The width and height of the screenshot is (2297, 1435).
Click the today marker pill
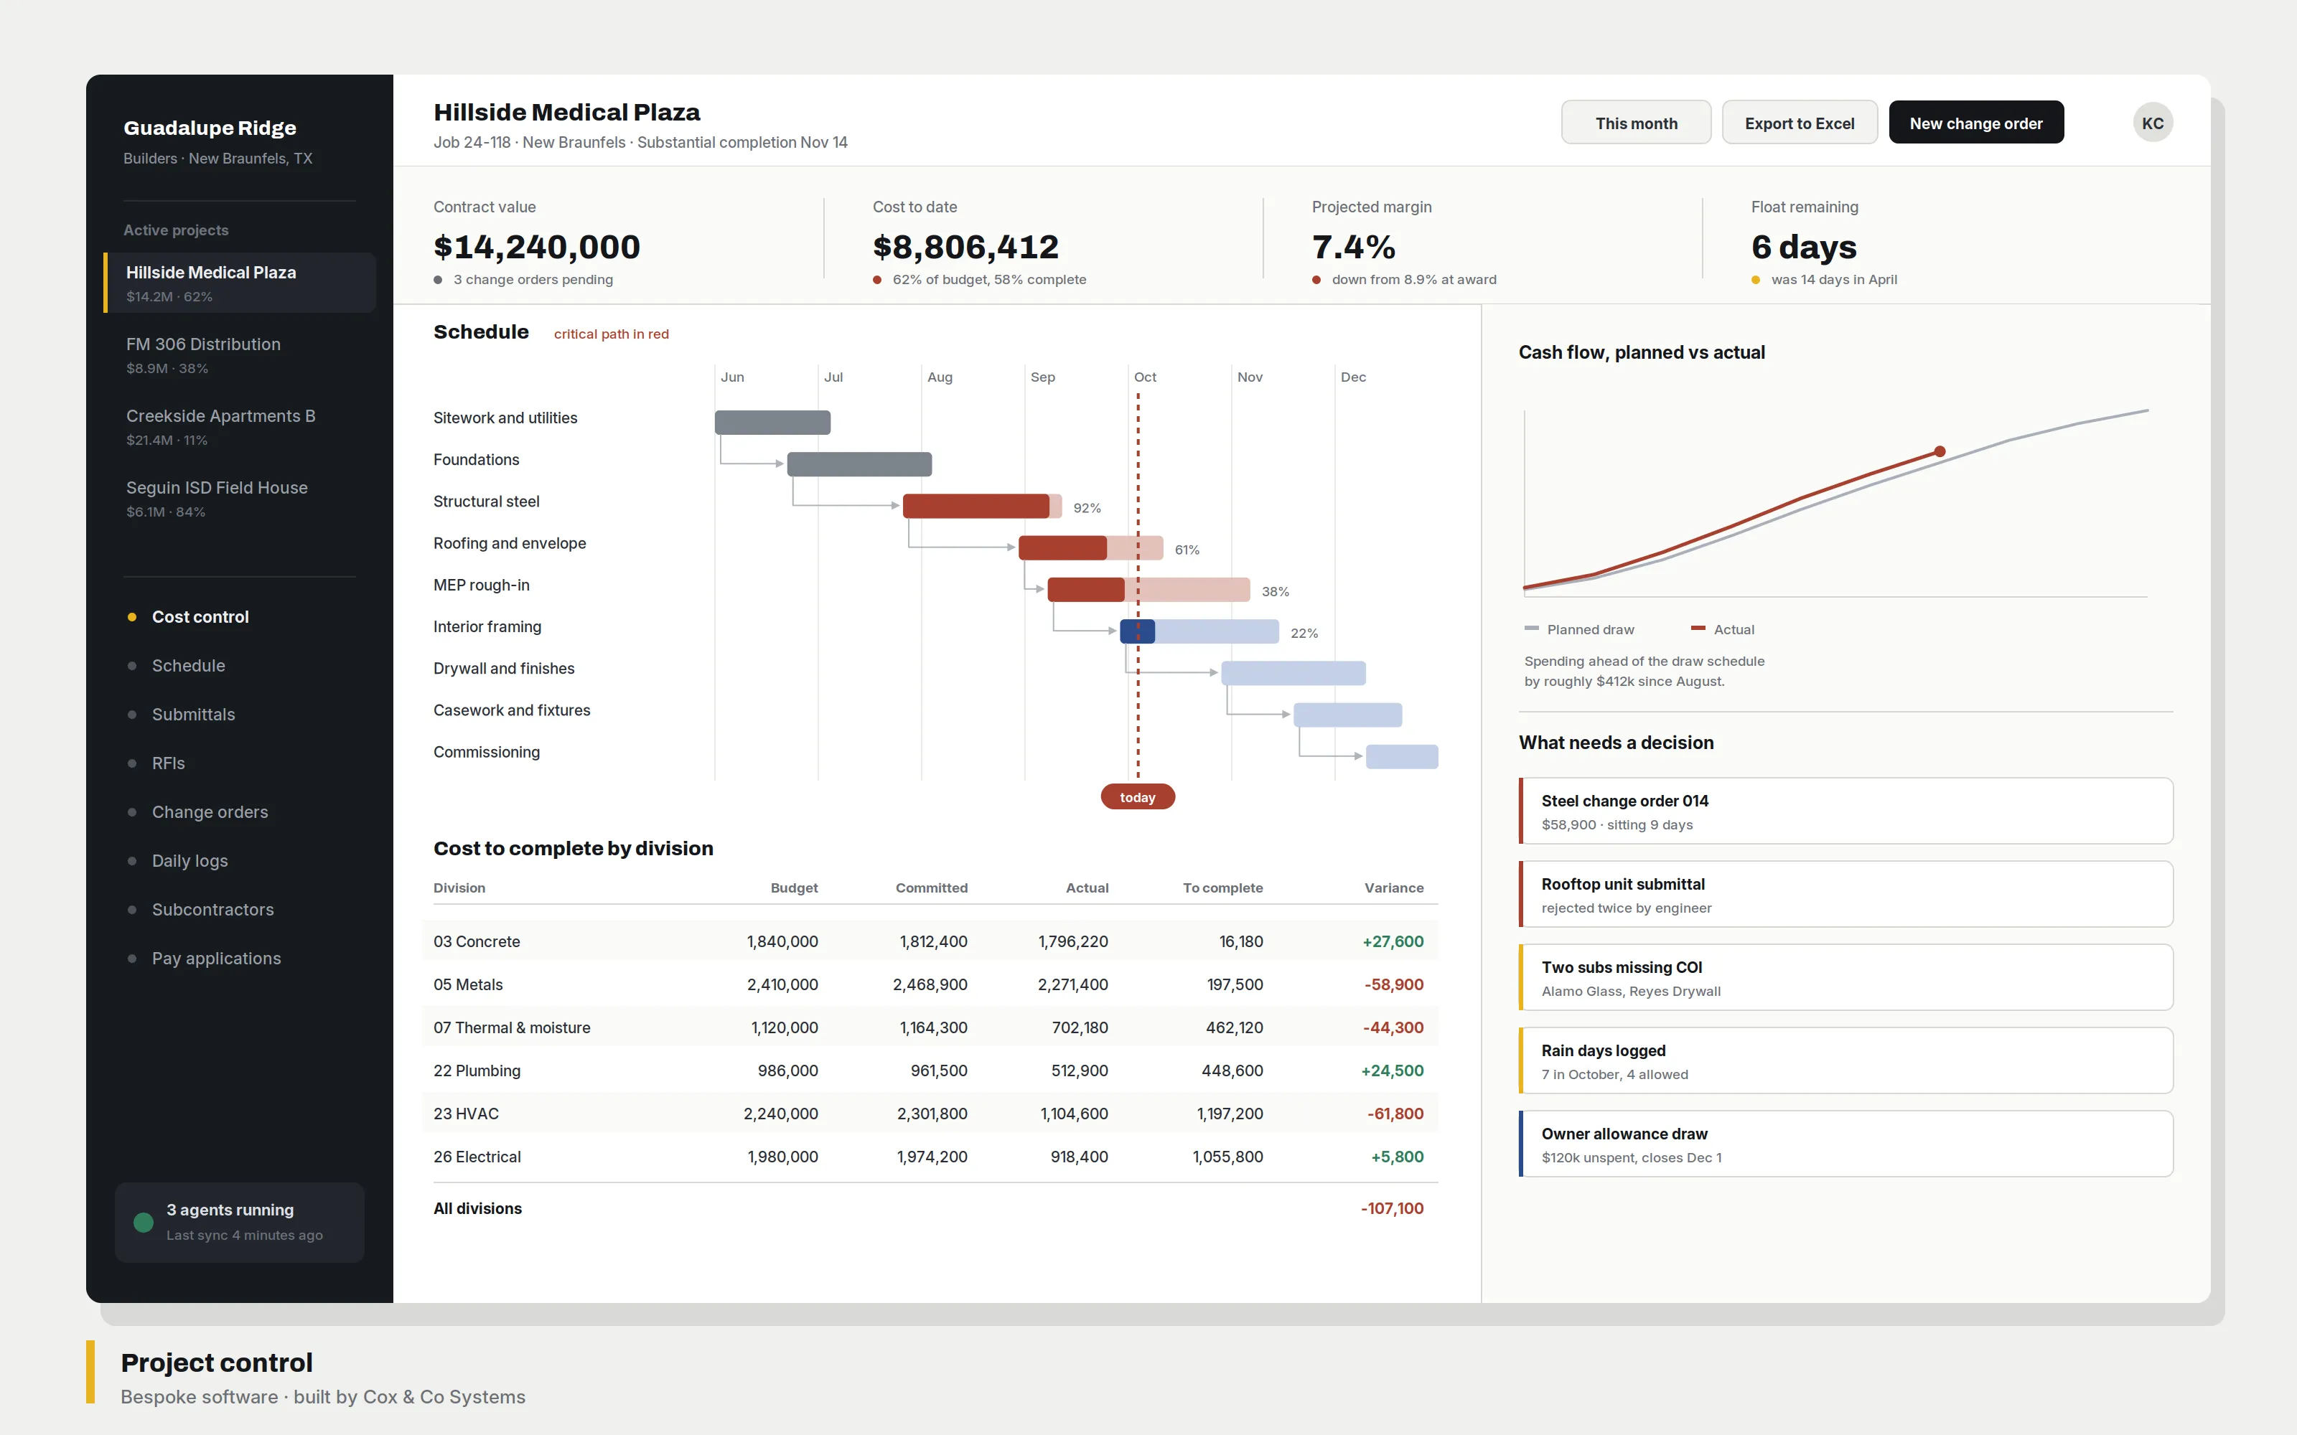[1137, 797]
